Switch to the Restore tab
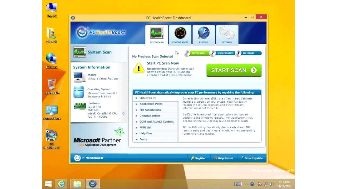This screenshot has width=337, height=189. 203,35
